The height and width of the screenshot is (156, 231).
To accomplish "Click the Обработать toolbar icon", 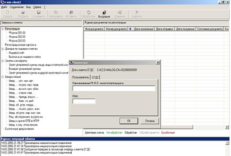I will (x=88, y=14).
